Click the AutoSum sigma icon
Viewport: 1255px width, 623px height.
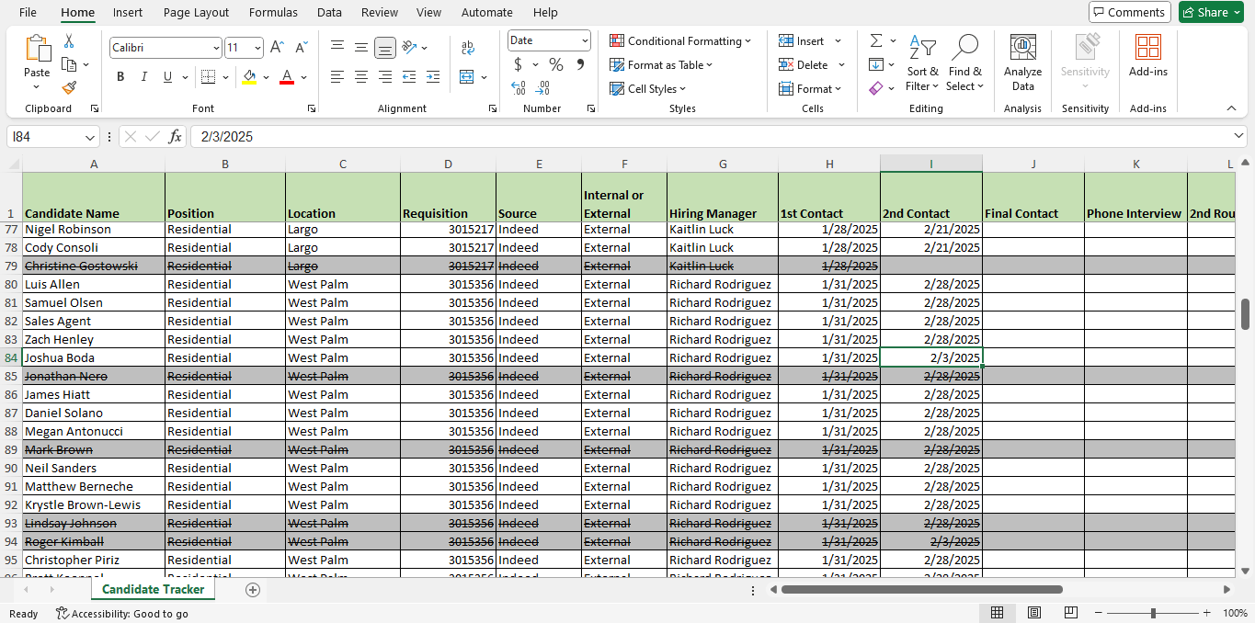876,41
